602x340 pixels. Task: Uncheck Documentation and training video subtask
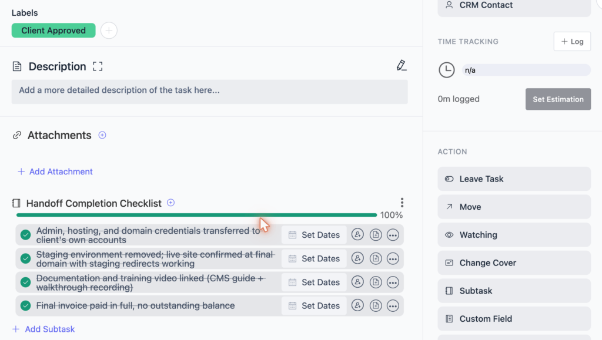[26, 282]
